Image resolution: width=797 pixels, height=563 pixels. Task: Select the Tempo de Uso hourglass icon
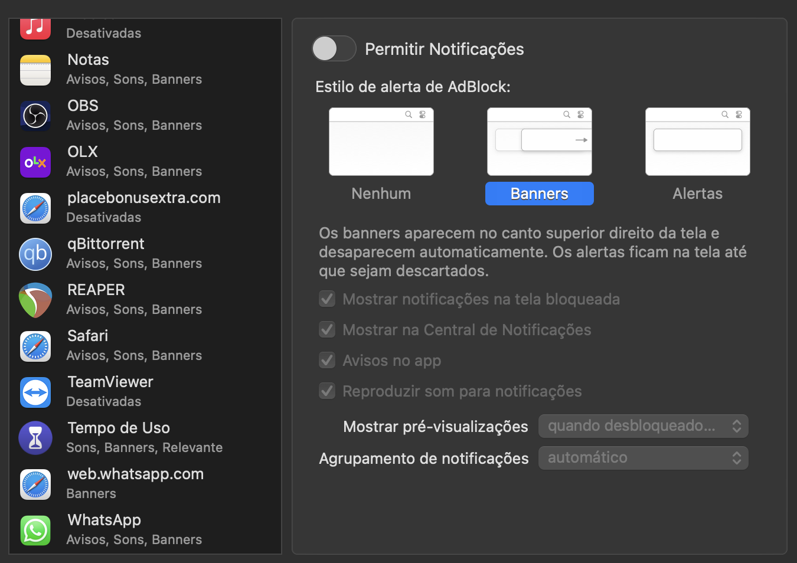(x=35, y=438)
